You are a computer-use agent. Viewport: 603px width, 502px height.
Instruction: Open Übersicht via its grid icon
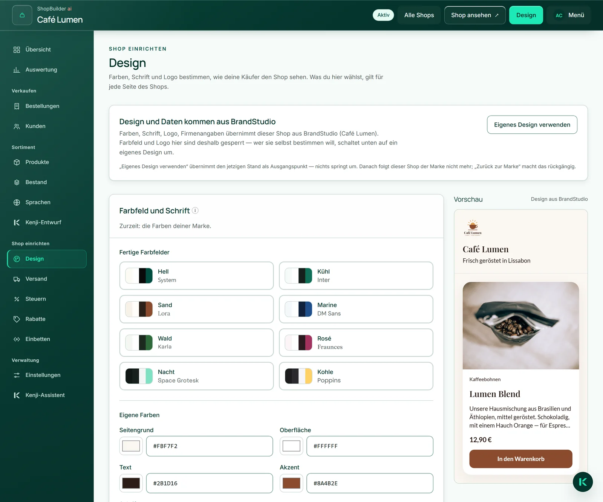[x=17, y=50]
